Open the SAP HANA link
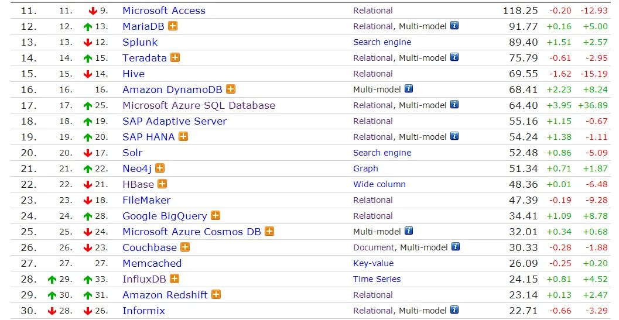Screen dimensions: 619x320 pos(148,137)
